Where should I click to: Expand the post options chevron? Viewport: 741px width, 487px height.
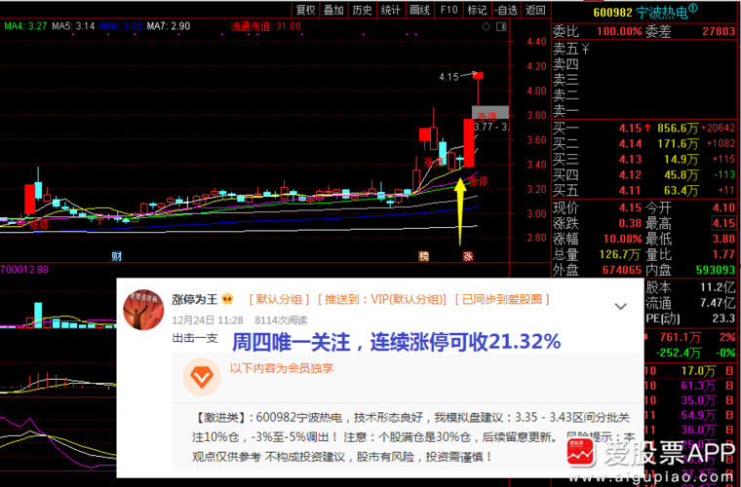(x=620, y=306)
